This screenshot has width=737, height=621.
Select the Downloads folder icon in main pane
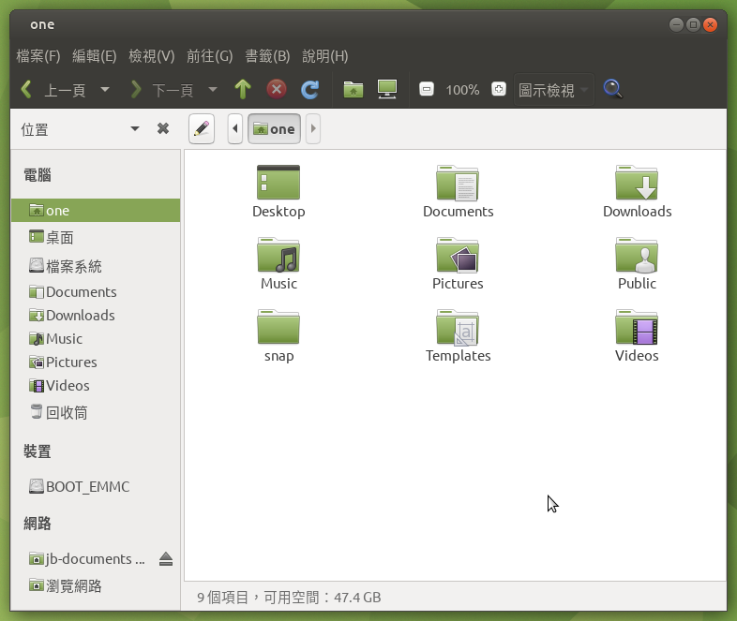pos(637,183)
